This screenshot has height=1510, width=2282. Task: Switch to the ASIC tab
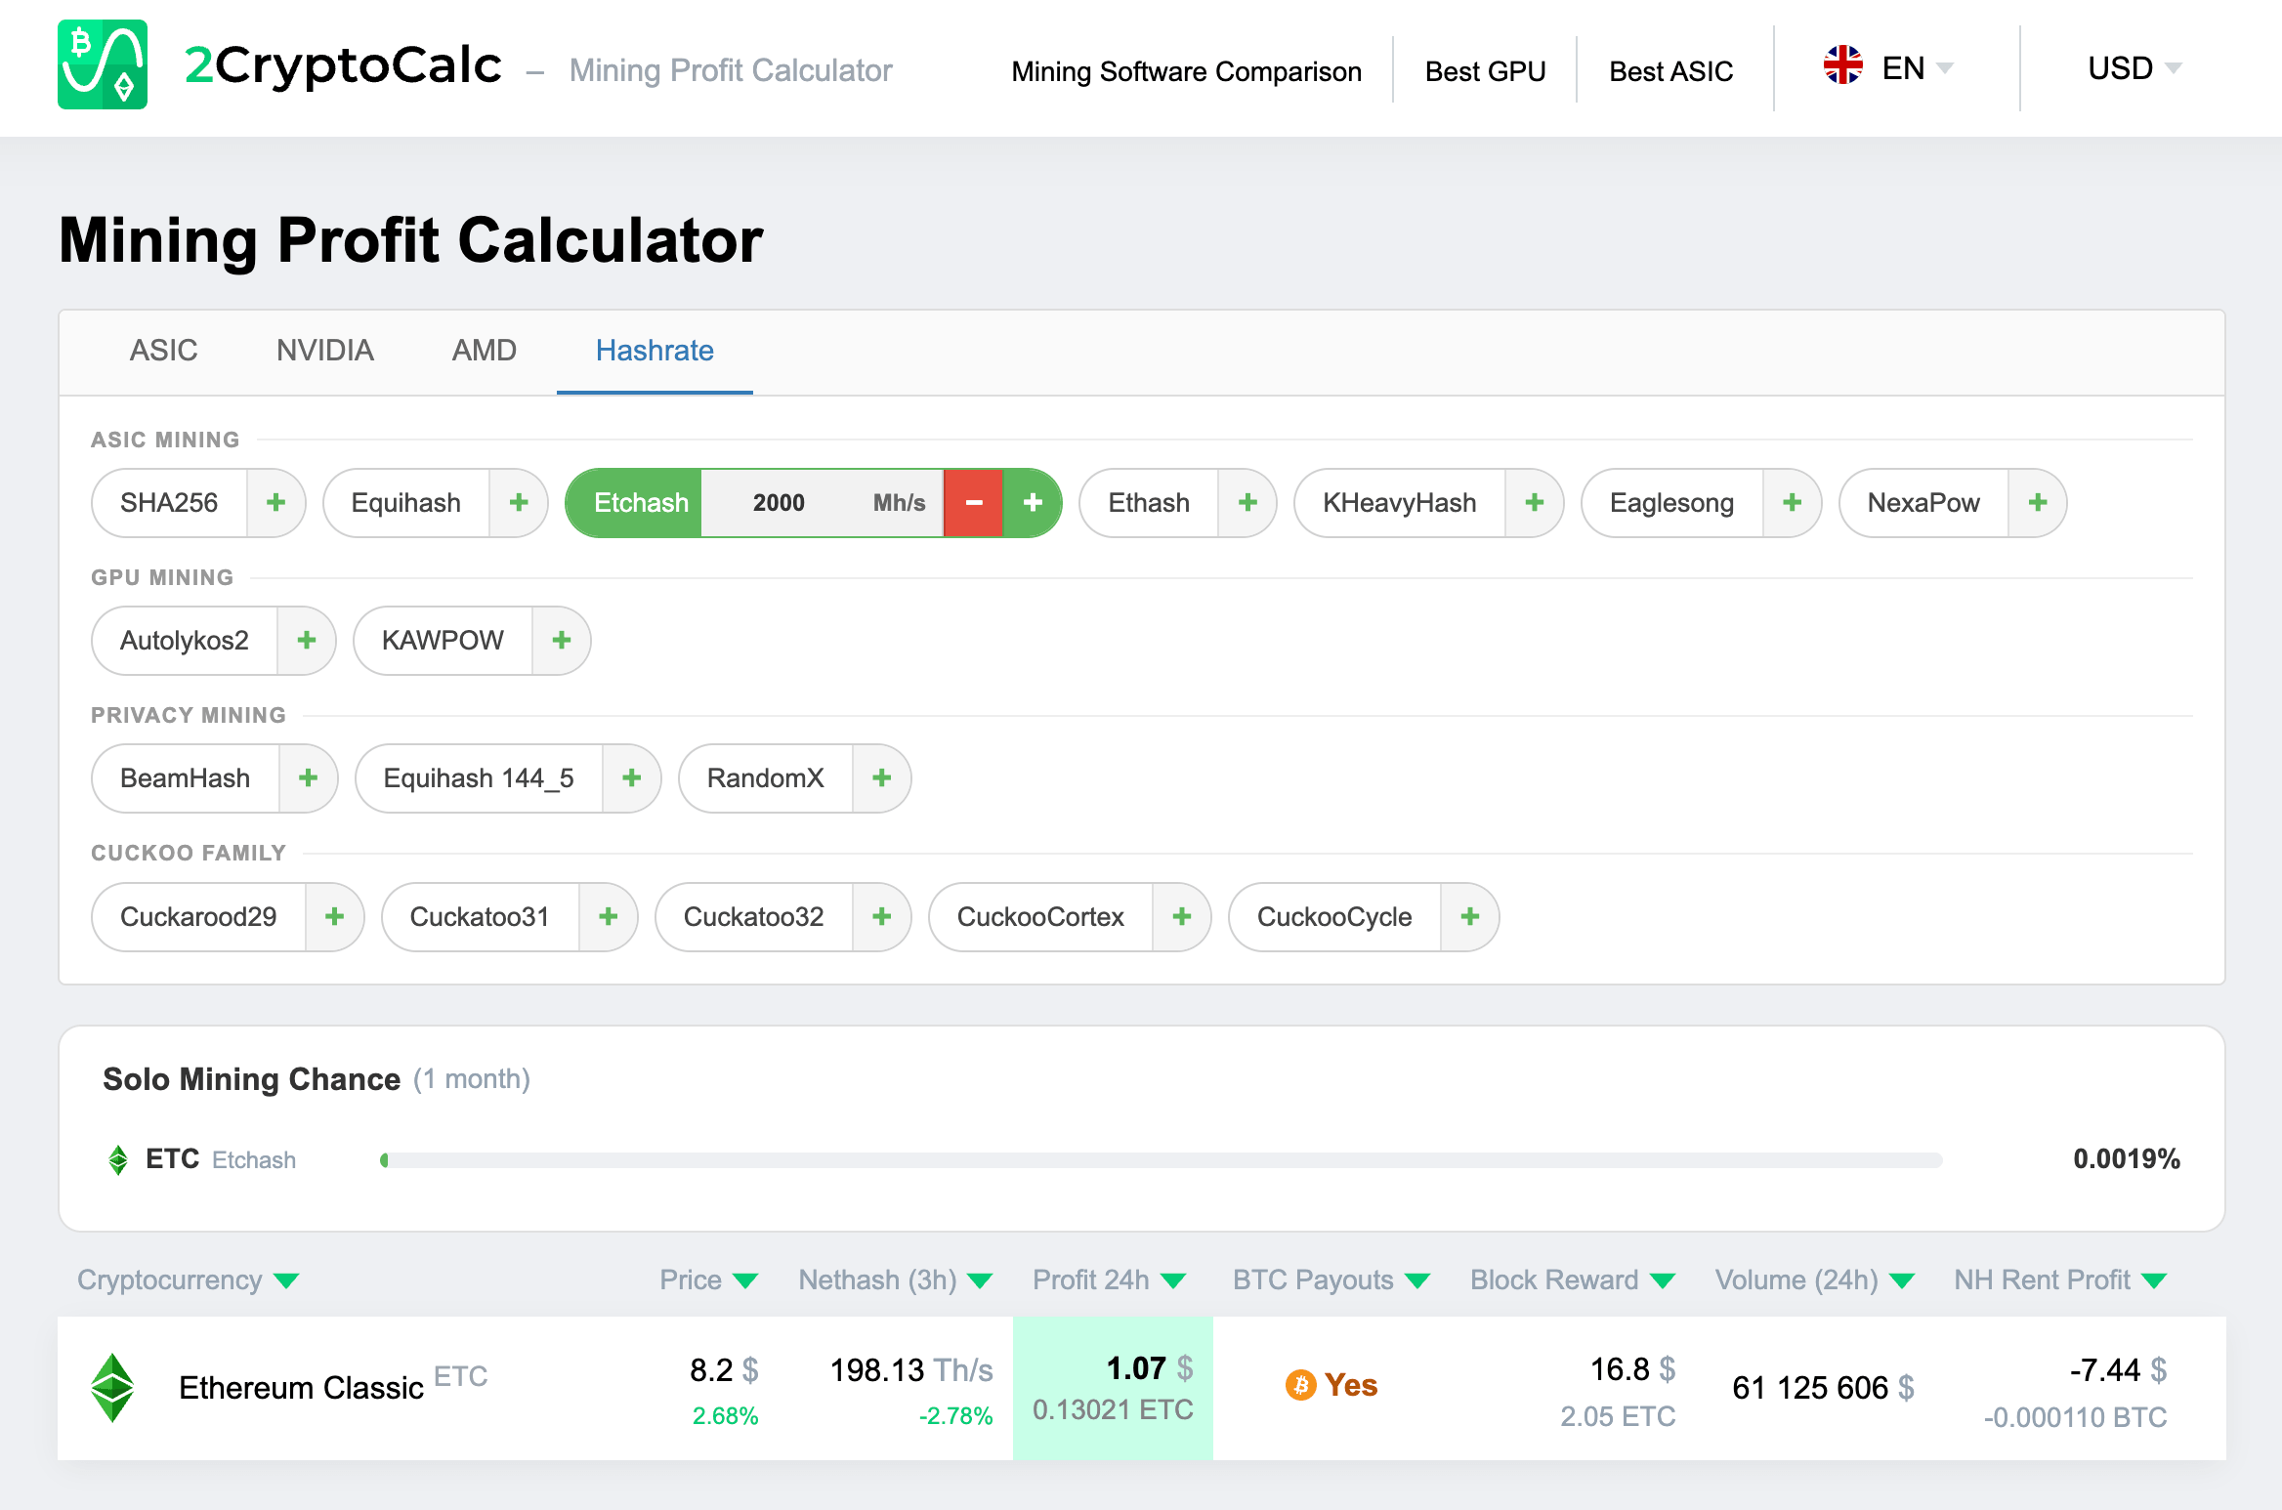pyautogui.click(x=164, y=351)
